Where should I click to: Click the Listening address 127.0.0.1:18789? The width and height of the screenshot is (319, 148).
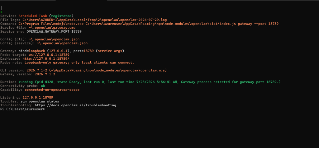point(38,98)
